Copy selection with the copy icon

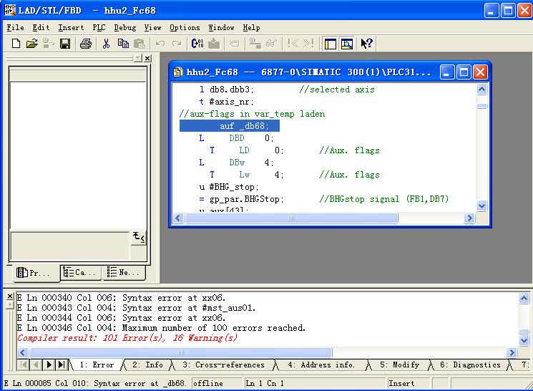coord(123,44)
